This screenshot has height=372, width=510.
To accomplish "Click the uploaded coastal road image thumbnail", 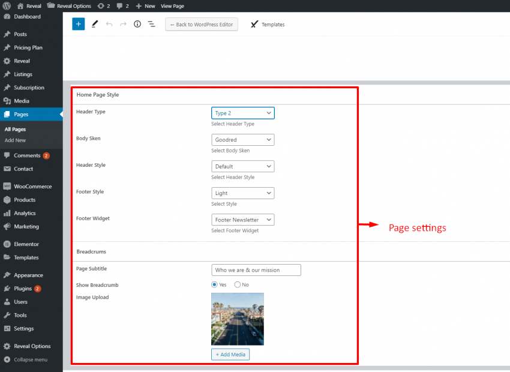I will point(237,320).
